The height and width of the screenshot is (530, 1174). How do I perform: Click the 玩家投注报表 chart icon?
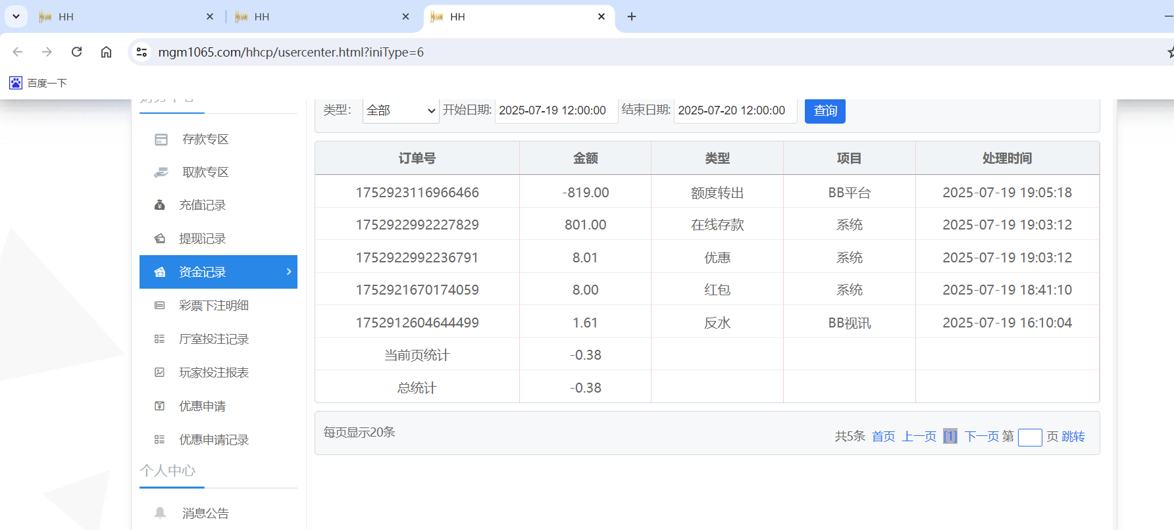point(160,373)
